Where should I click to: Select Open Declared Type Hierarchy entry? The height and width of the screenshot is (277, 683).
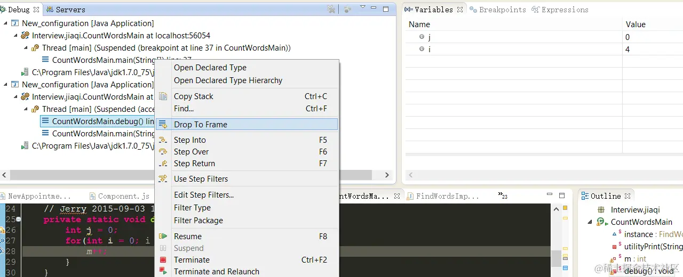coord(247,80)
